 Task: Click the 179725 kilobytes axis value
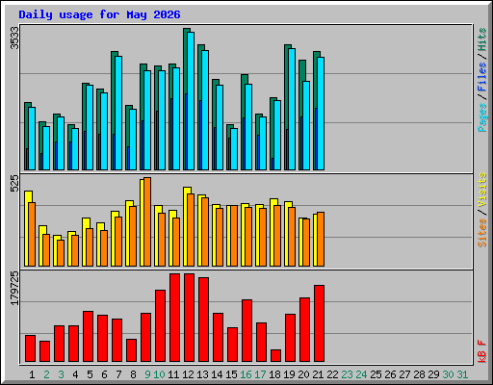tap(14, 288)
